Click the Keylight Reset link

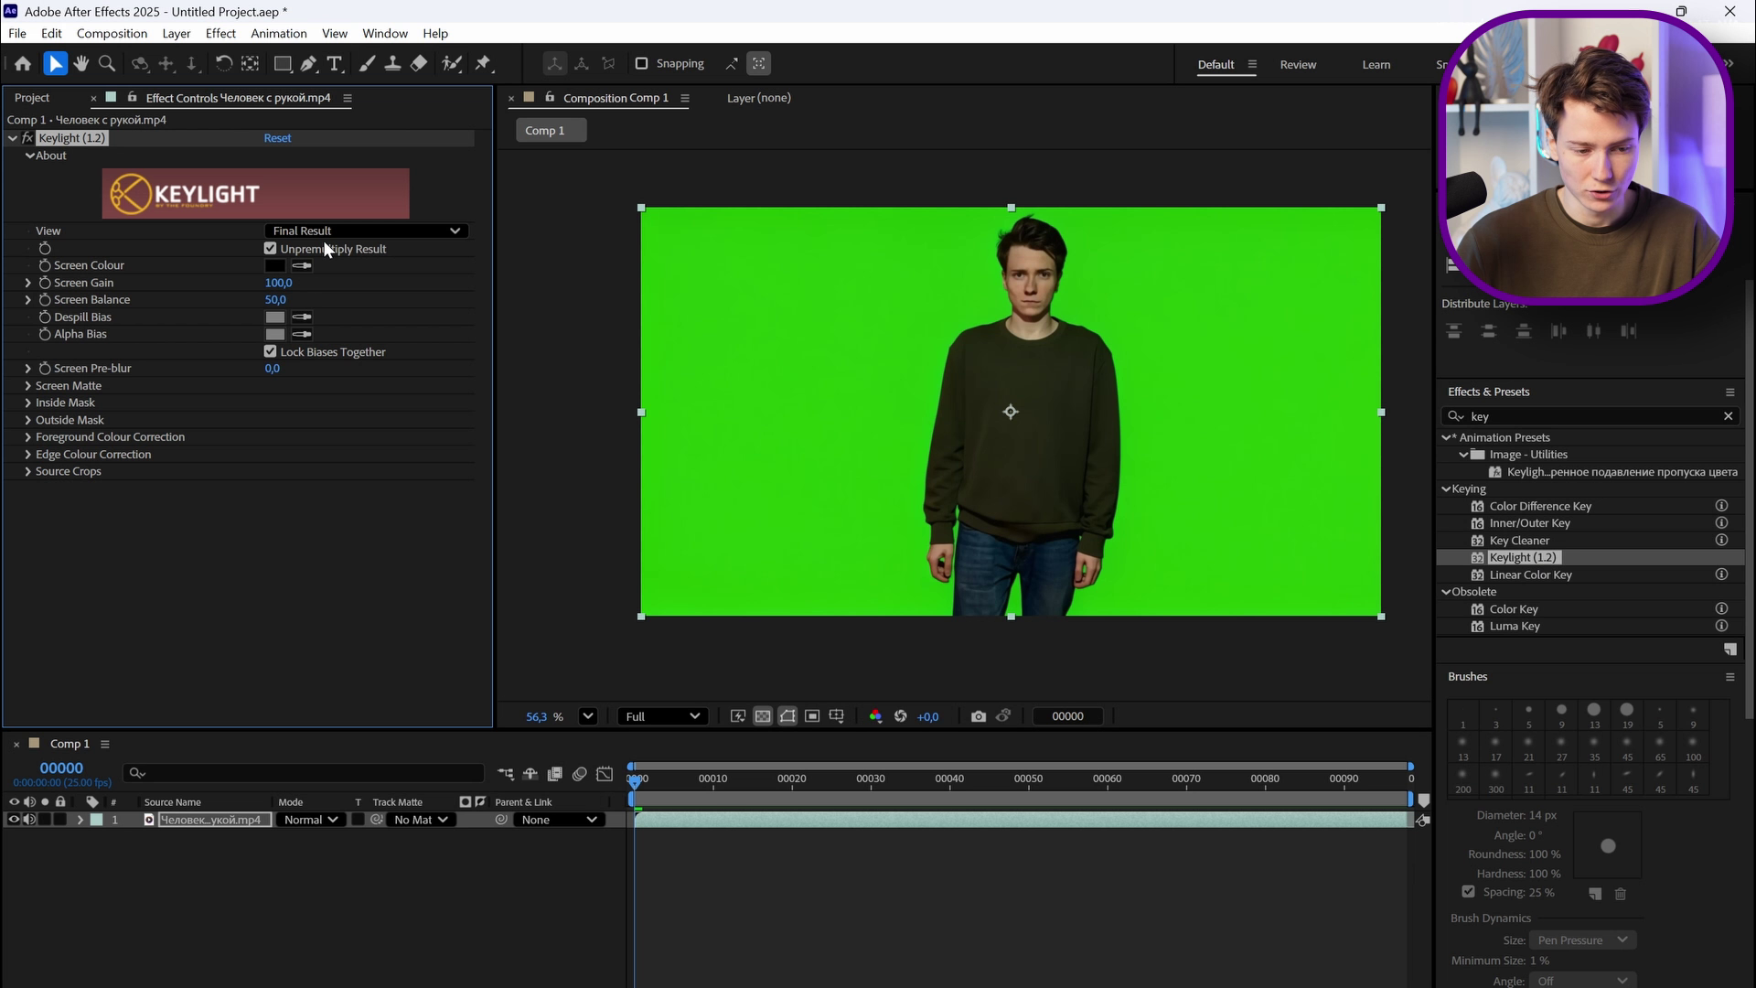(x=277, y=138)
